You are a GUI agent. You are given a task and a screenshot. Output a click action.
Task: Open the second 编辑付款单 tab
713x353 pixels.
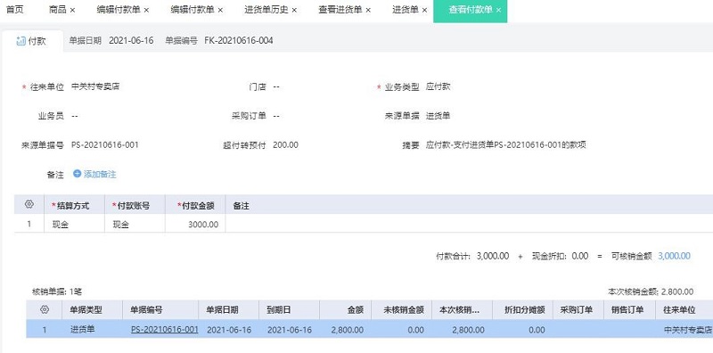click(193, 10)
